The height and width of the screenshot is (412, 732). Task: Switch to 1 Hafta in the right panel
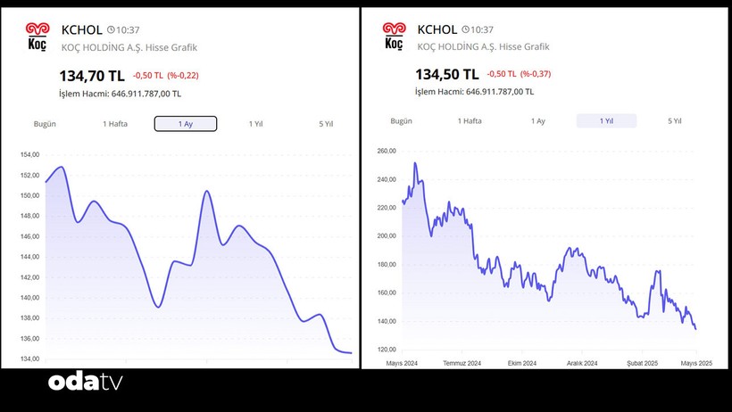click(x=470, y=120)
